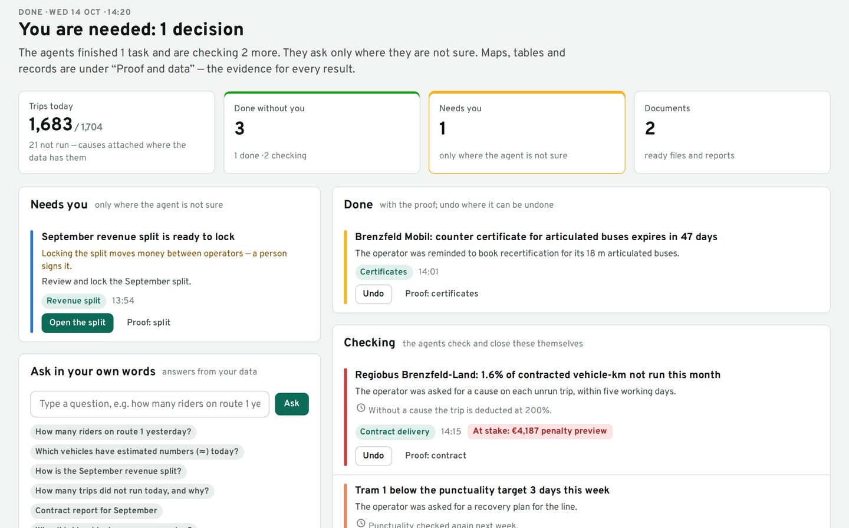Open 'Proof: certificates' link
The width and height of the screenshot is (849, 528).
[x=442, y=294]
